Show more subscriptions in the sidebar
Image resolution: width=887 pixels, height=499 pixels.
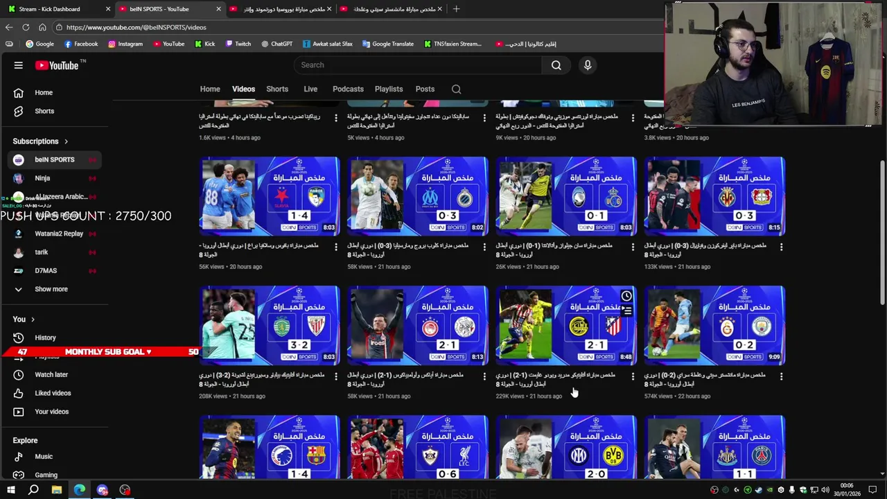click(51, 289)
